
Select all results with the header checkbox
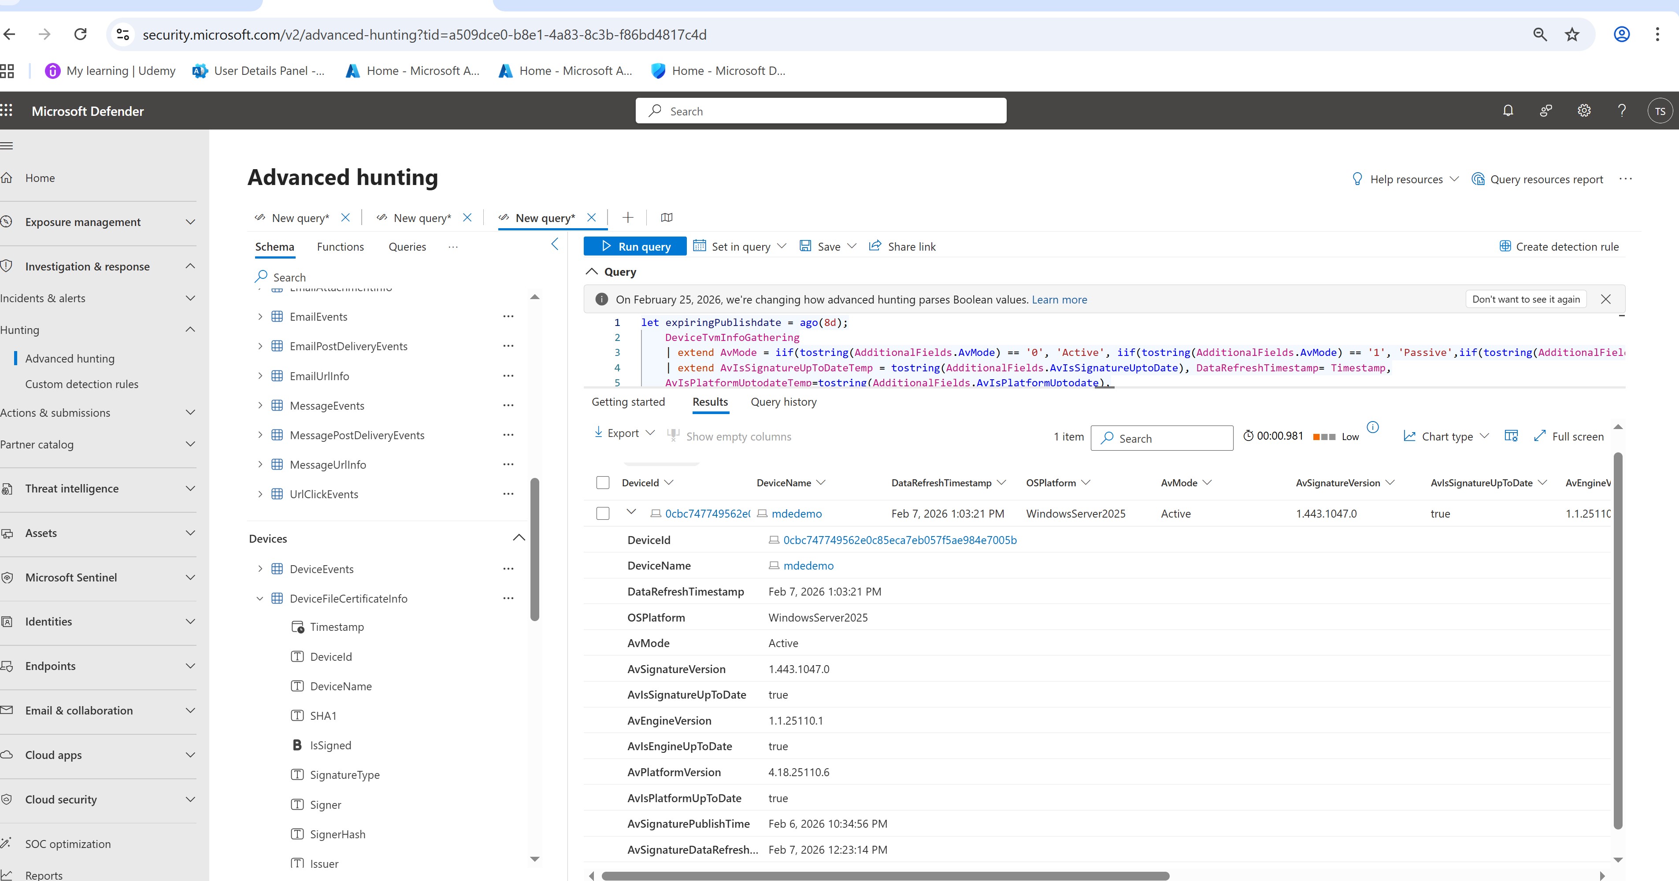pos(603,483)
